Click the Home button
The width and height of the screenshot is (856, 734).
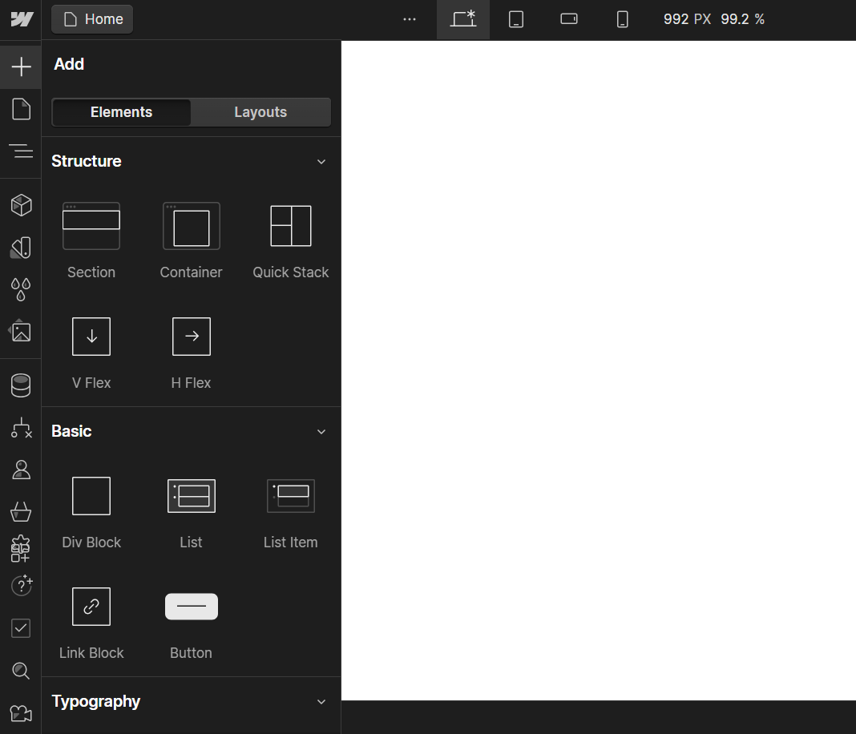tap(91, 18)
